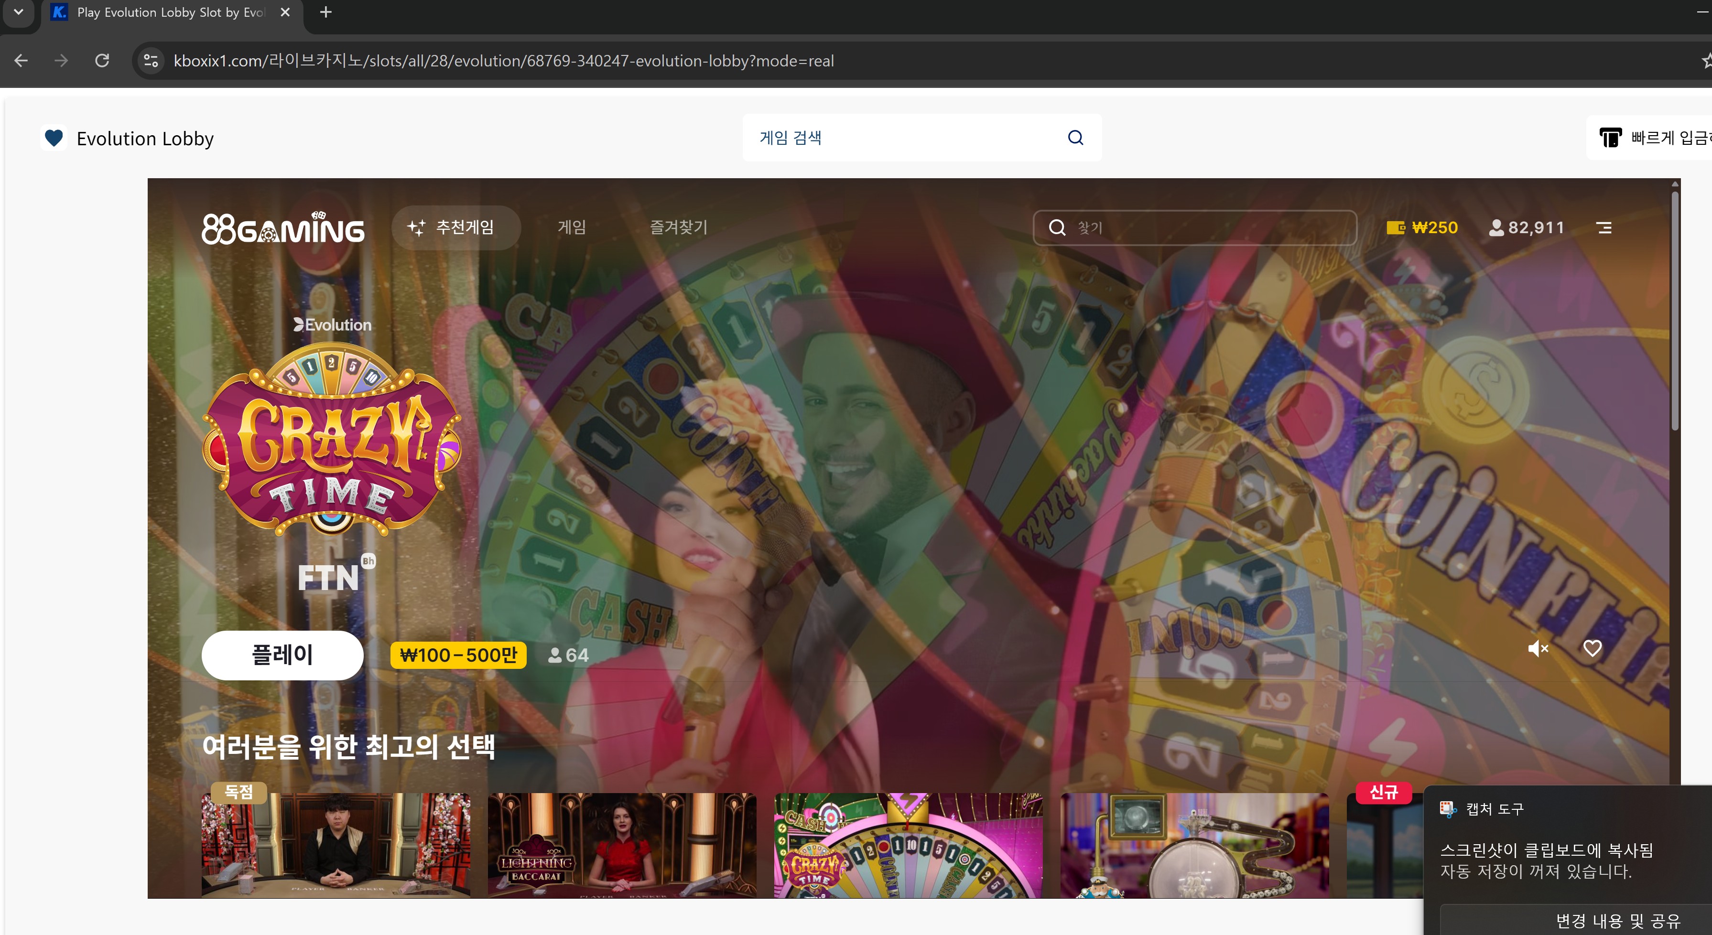Close the Play Evolution Lobby tab
The image size is (1712, 935).
tap(285, 12)
